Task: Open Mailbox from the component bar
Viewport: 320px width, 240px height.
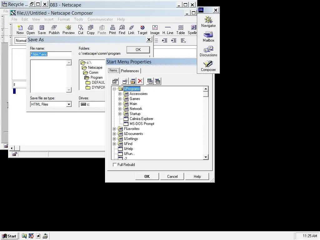Action: tap(208, 37)
